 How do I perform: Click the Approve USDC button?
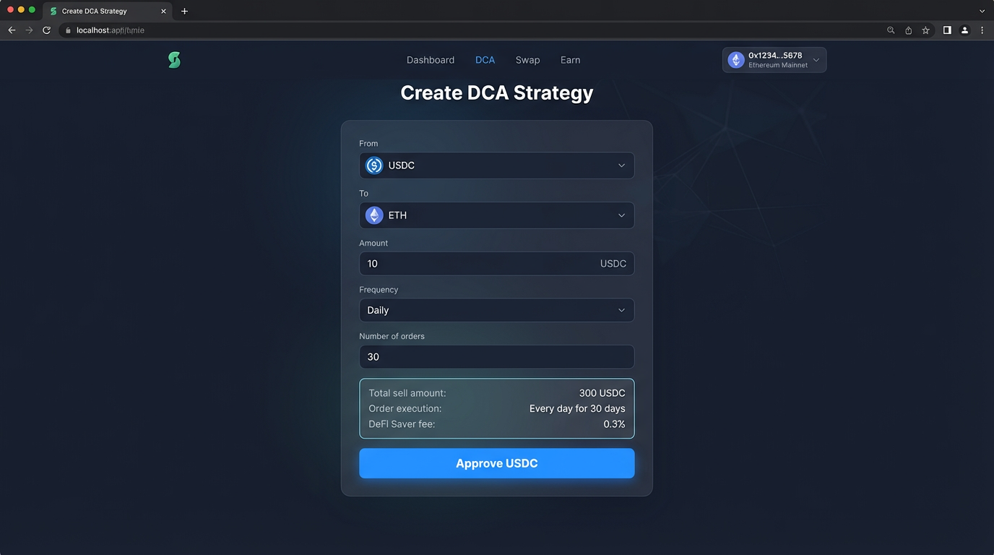coord(496,462)
